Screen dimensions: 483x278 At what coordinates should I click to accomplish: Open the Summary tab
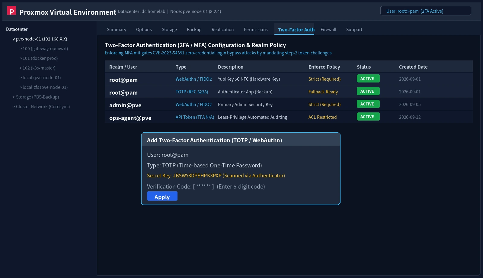(117, 30)
